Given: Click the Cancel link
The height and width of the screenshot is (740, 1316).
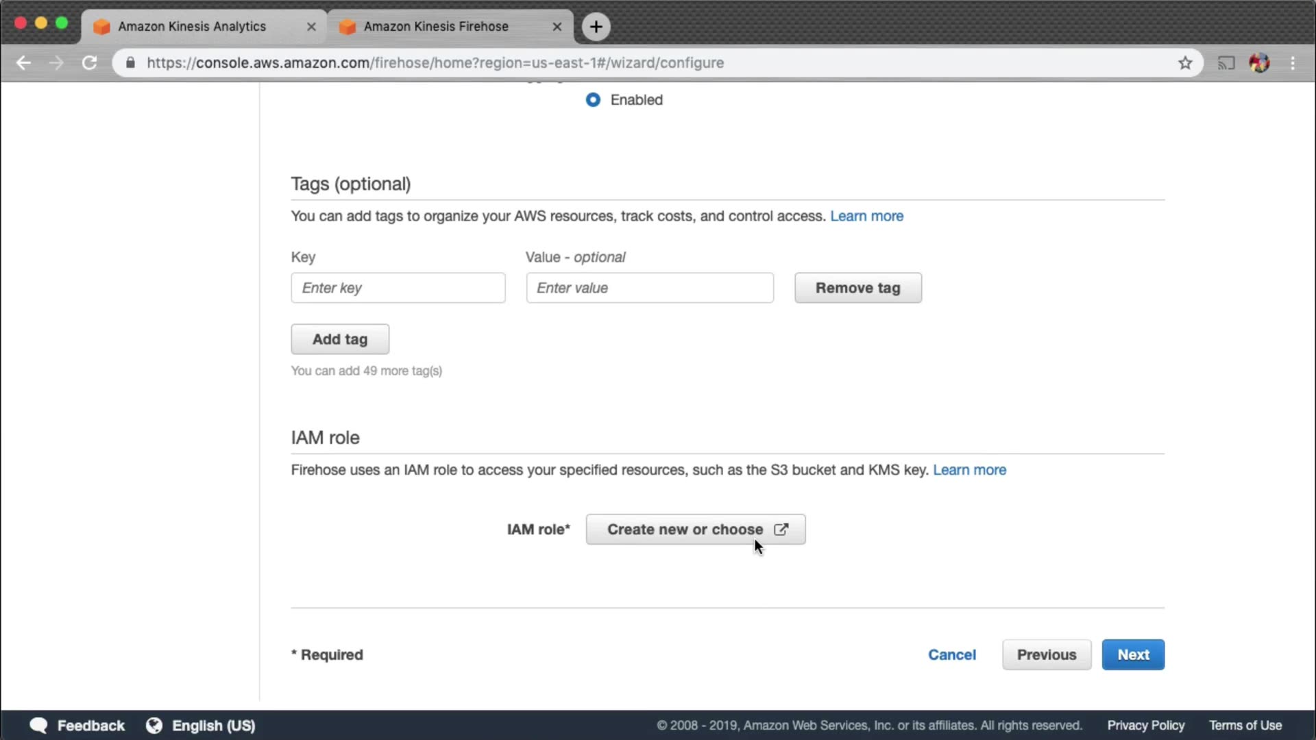Looking at the screenshot, I should coord(951,655).
